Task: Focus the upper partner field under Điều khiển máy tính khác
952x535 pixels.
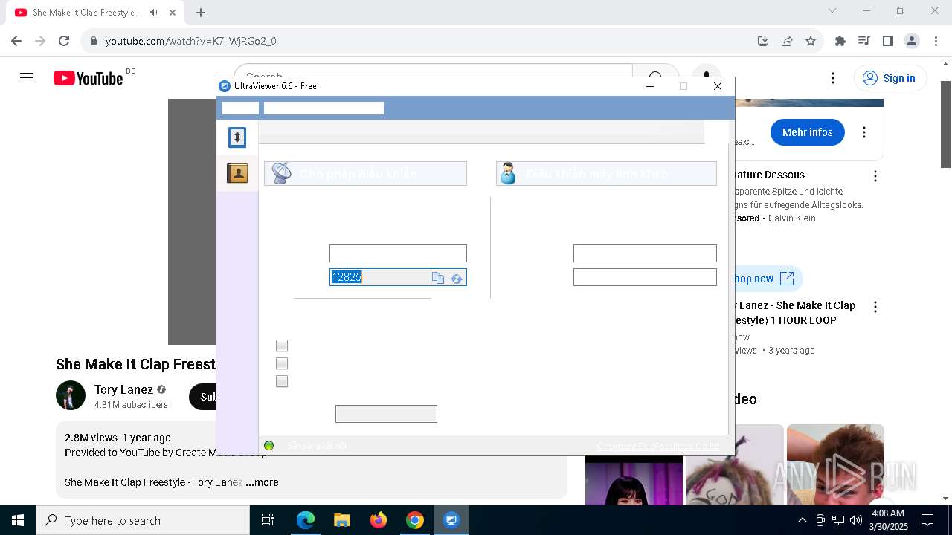Action: (x=645, y=253)
